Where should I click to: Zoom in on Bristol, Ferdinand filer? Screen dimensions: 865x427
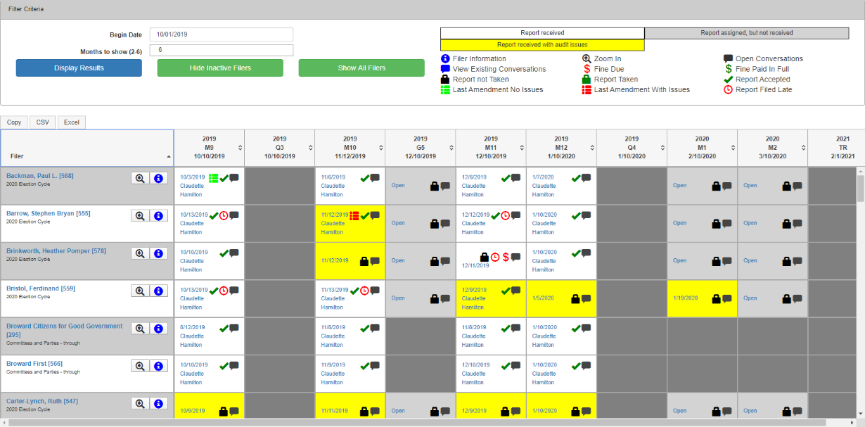(140, 291)
